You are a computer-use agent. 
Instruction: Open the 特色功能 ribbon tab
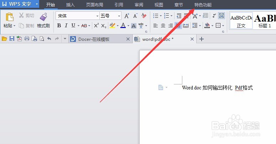click(203, 5)
